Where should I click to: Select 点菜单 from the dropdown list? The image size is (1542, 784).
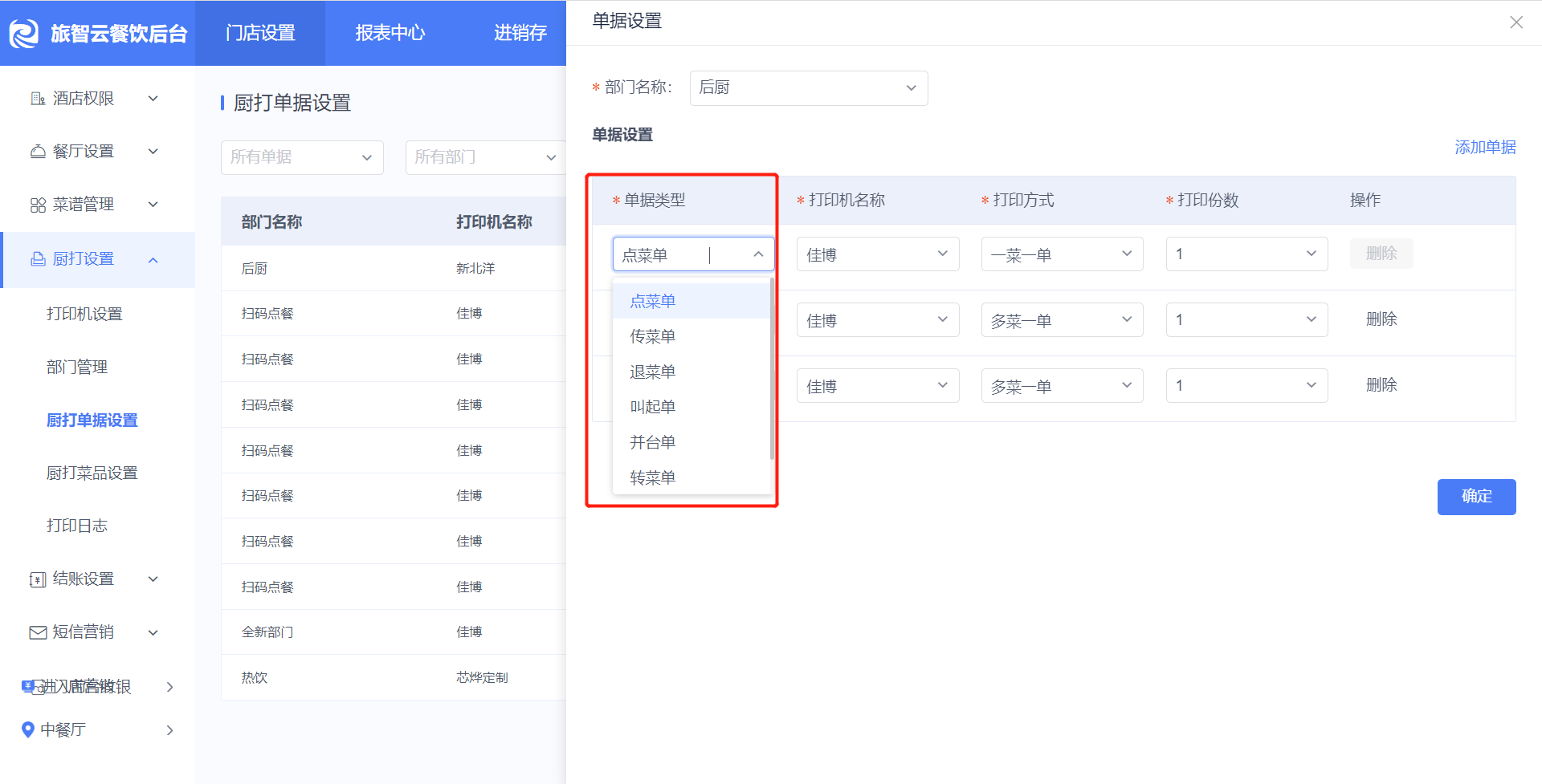691,301
